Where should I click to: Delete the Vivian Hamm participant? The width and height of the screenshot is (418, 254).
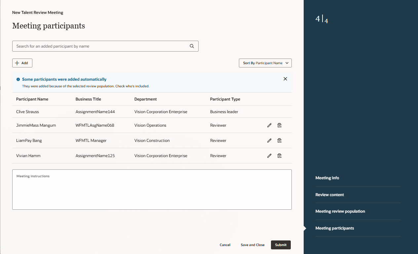pyautogui.click(x=279, y=156)
